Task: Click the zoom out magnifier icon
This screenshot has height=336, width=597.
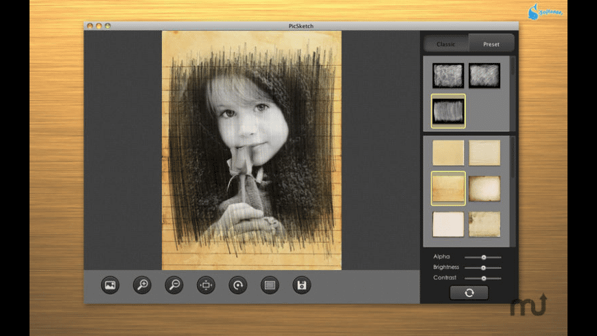Action: [174, 285]
